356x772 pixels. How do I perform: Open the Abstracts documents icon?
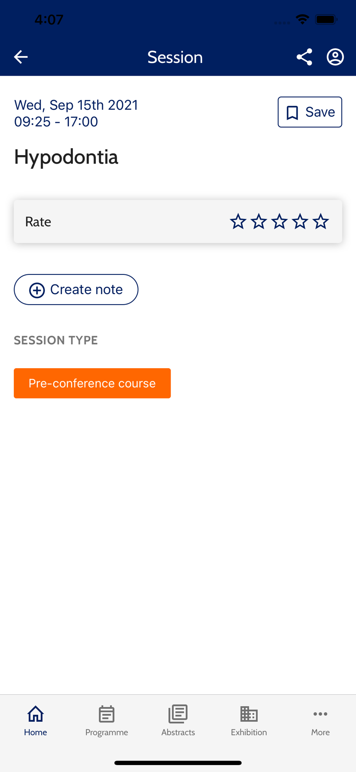pyautogui.click(x=178, y=714)
